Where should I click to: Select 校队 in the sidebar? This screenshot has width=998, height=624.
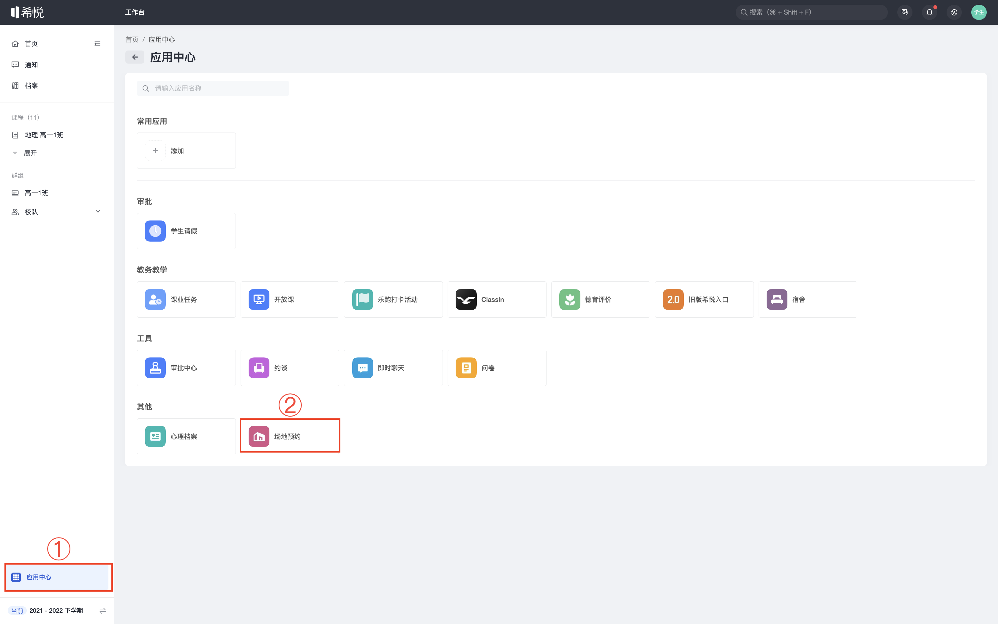coord(31,212)
